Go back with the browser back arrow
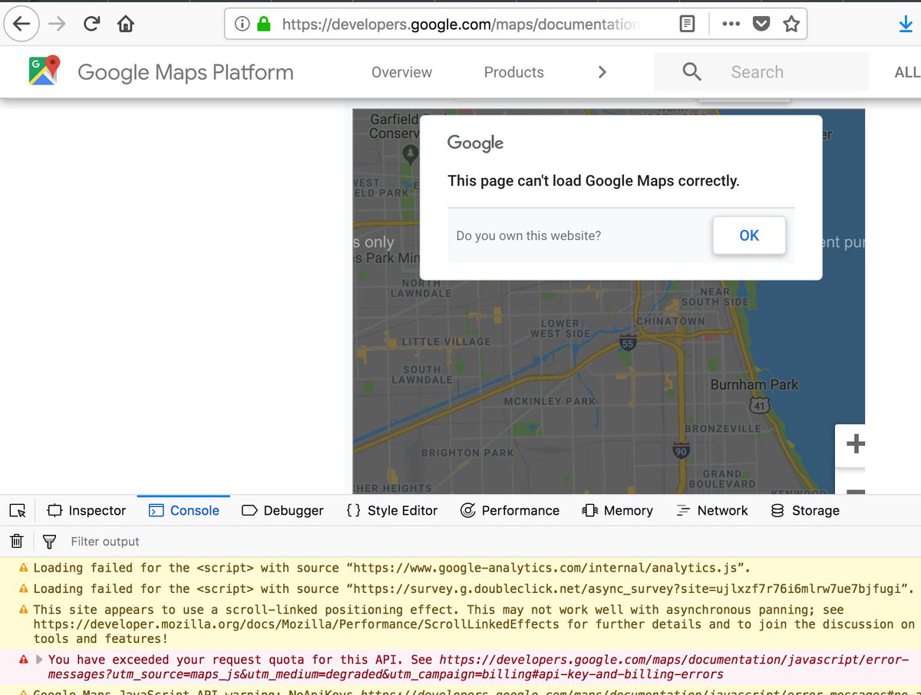 point(21,24)
